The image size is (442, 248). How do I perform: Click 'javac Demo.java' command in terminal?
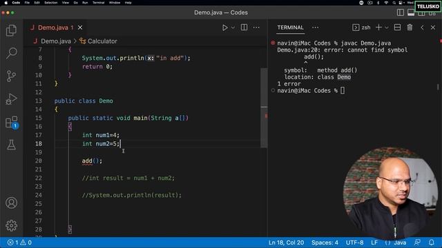pyautogui.click(x=366, y=43)
